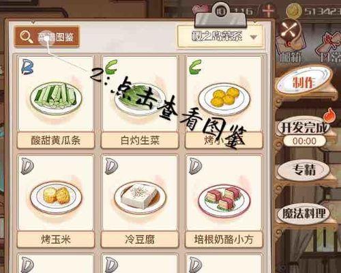This screenshot has height=273, width=341.
Task: Open the 菜谱图鉴 recipe encyclopedia
Action: coord(46,36)
